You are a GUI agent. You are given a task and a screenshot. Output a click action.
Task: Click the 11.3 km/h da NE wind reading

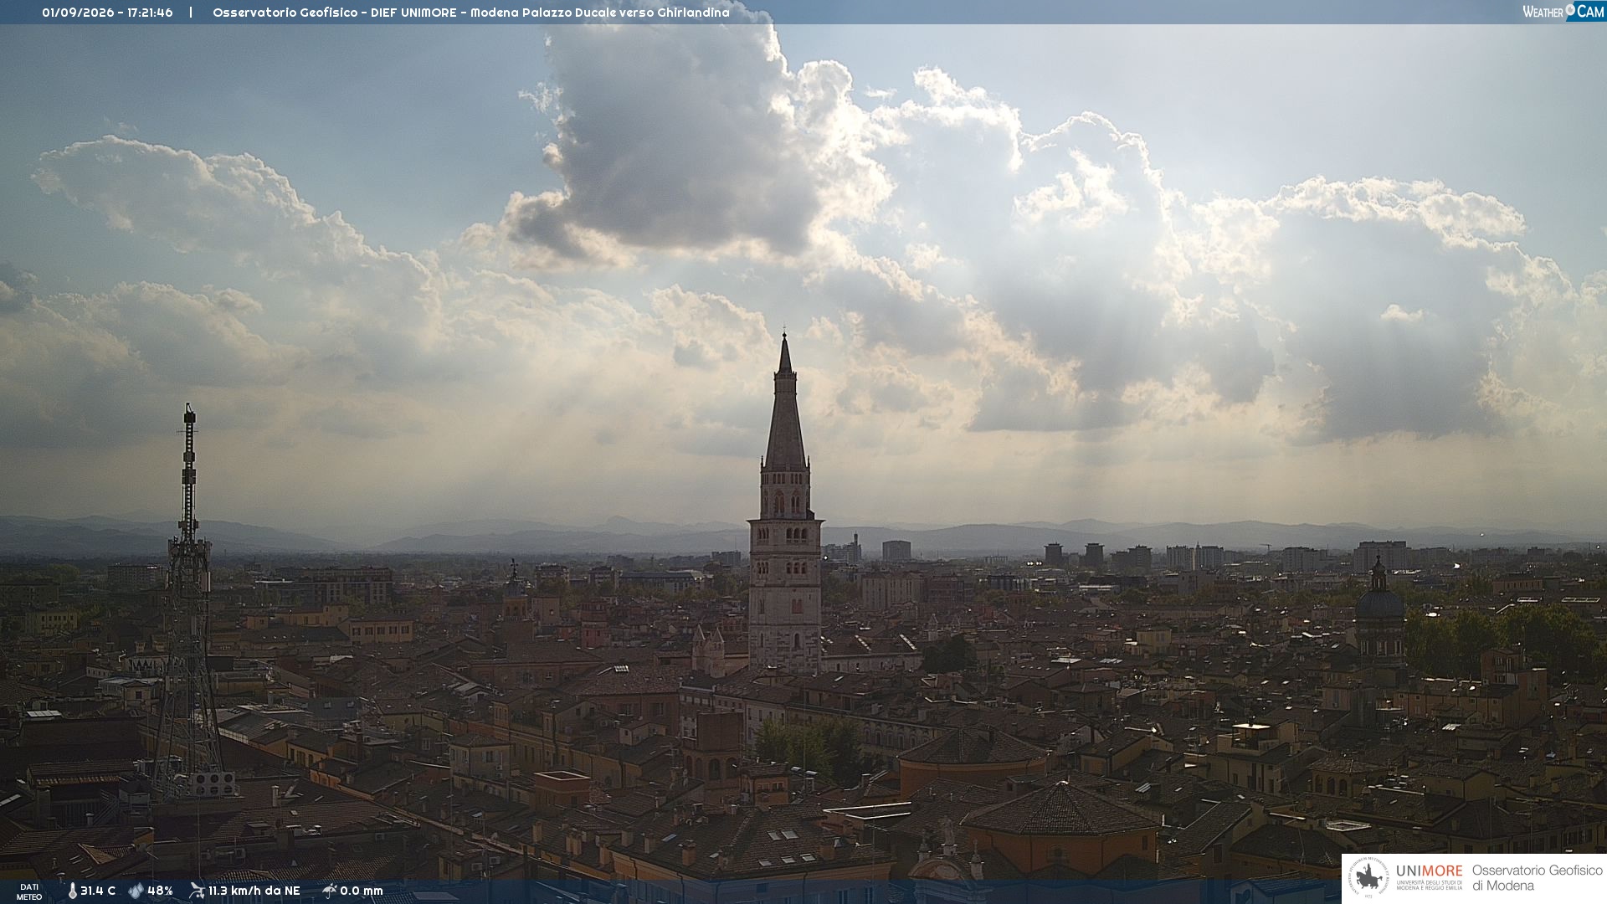[254, 891]
